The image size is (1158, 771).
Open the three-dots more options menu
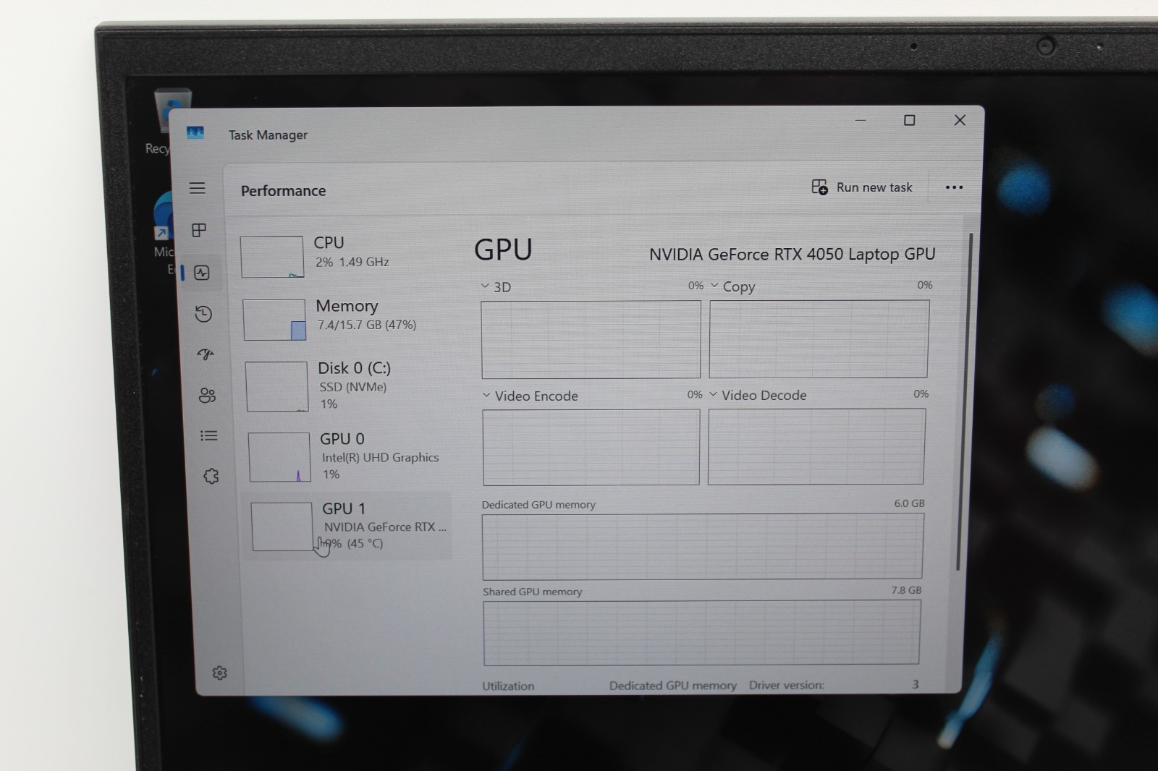pyautogui.click(x=954, y=187)
